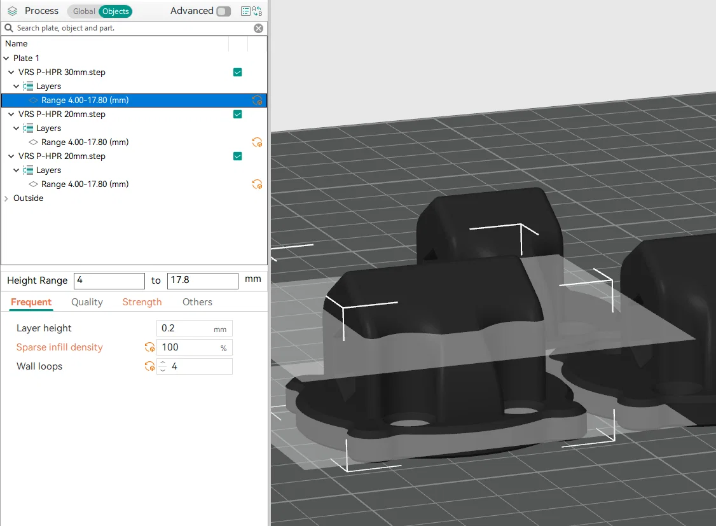716x526 pixels.
Task: Select the highlighted Range 4.00-17.80 row
Action: 134,100
